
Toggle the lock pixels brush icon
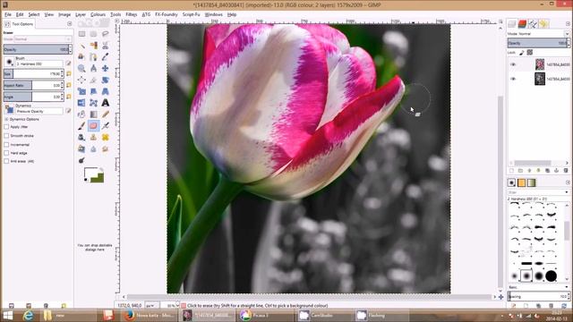coord(521,53)
